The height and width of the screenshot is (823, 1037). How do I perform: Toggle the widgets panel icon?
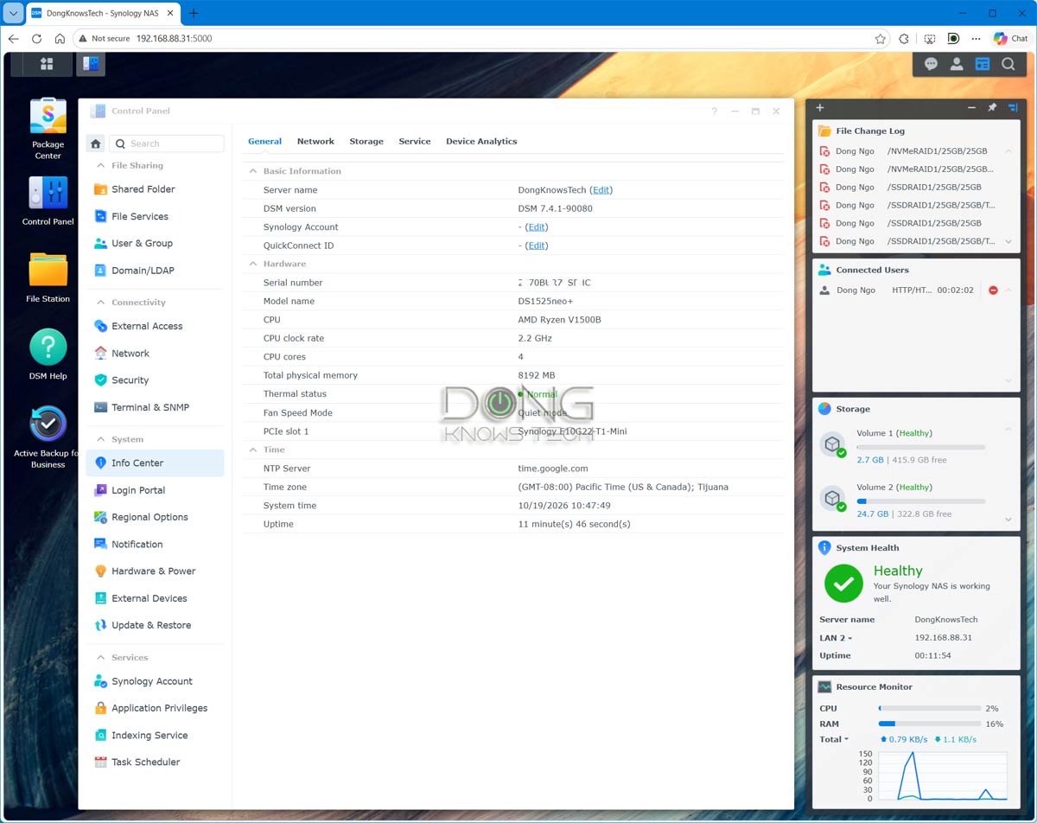tap(983, 64)
